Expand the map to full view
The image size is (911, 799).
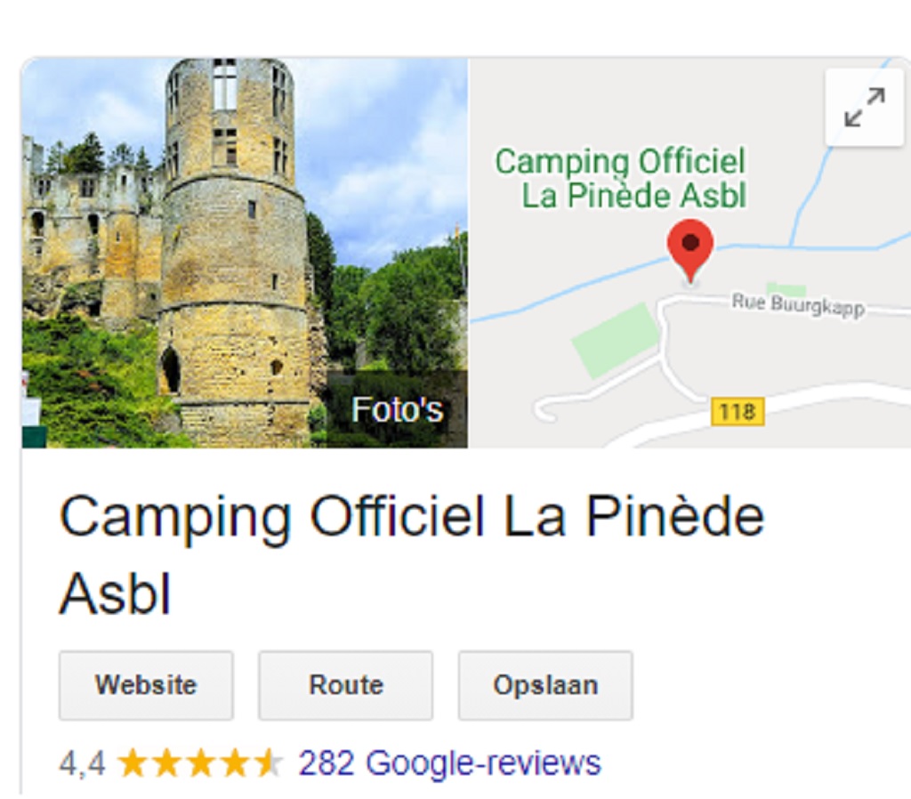864,107
